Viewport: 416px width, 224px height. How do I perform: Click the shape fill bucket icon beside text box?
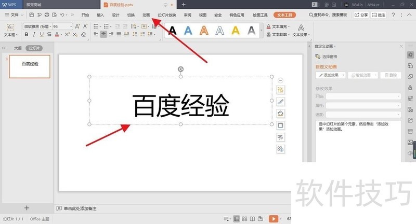coord(280,114)
